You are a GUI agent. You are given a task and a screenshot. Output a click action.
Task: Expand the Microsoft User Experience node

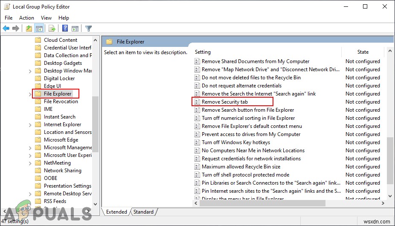(x=30, y=156)
